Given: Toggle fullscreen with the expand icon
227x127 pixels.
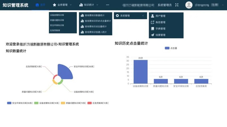Looking at the screenshot, I should point(177,5).
